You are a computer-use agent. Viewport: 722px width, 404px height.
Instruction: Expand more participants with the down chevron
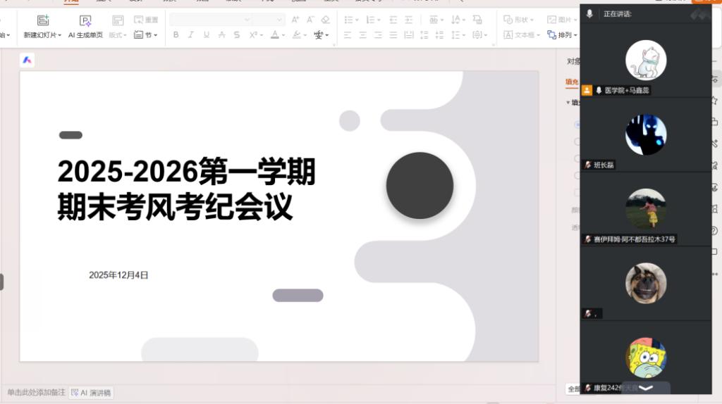645,388
